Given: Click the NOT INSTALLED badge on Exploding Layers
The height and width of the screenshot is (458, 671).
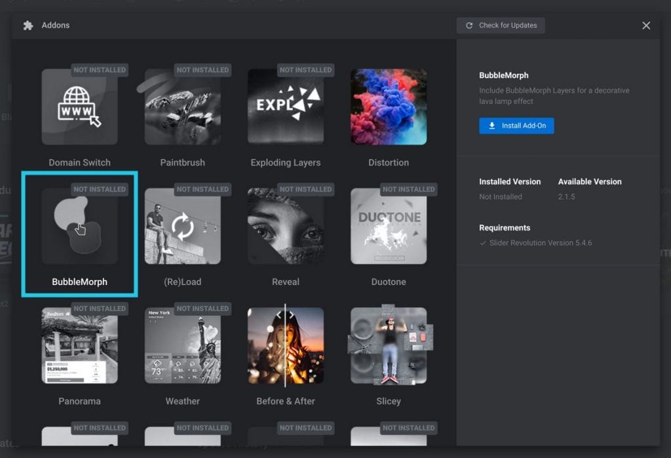Looking at the screenshot, I should 305,70.
